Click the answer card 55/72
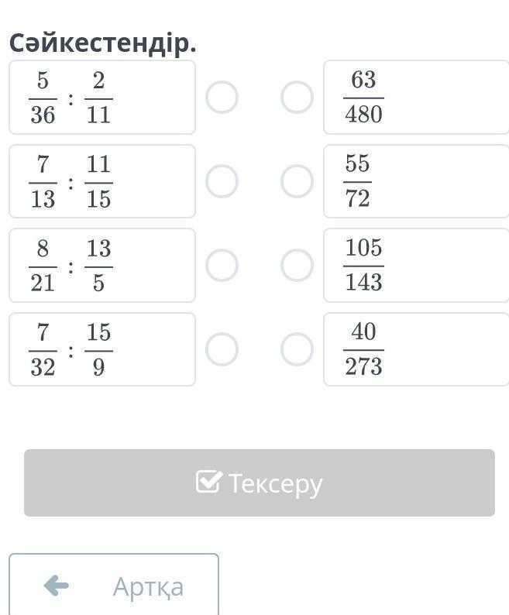Viewport: 509px width, 615px height. coord(415,181)
